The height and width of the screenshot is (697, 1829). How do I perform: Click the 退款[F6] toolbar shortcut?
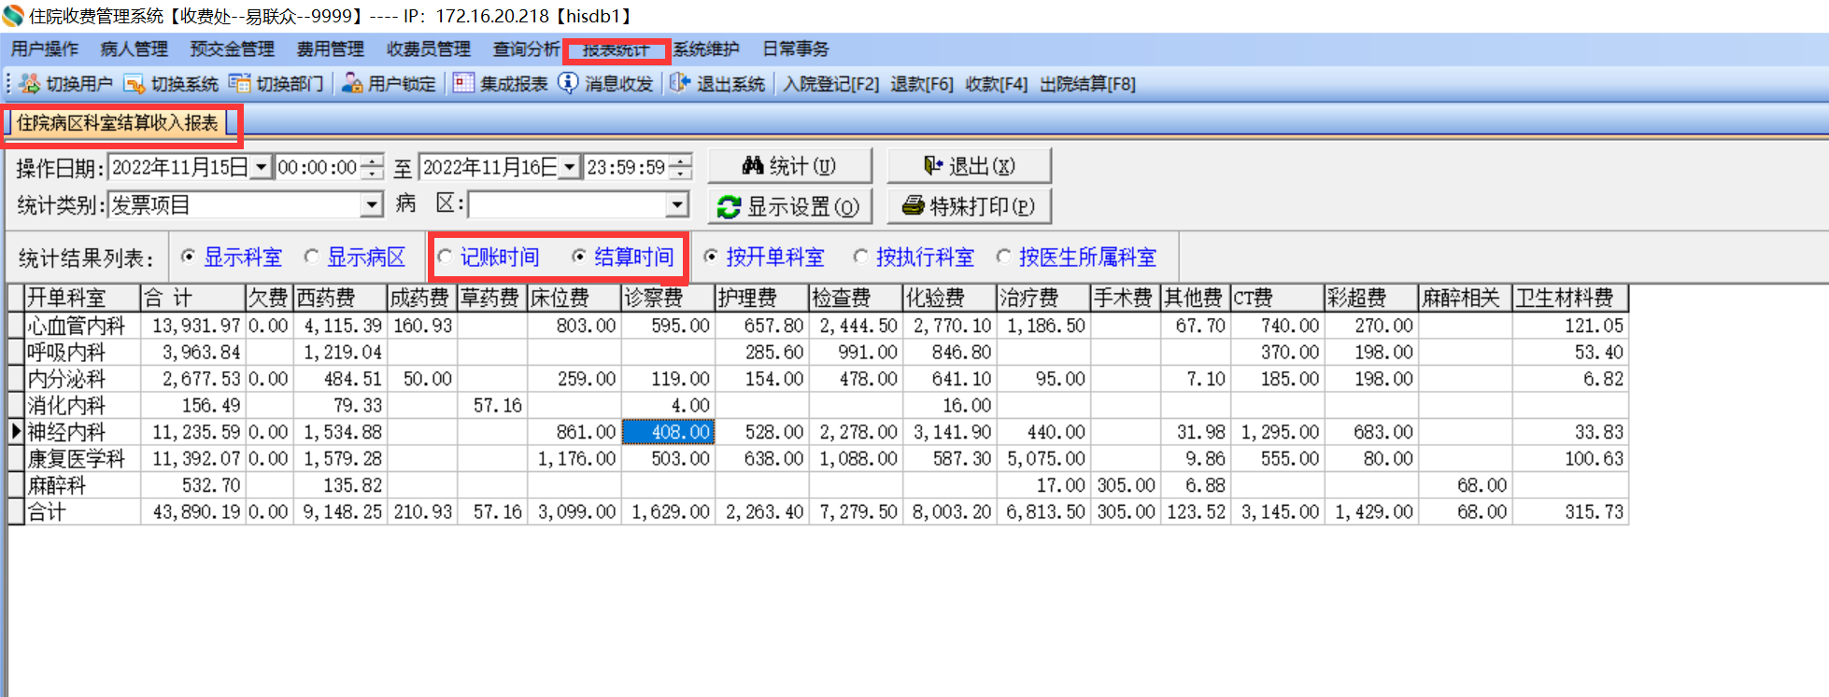click(x=921, y=84)
